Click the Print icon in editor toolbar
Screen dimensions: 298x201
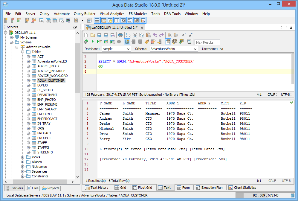click(120, 35)
